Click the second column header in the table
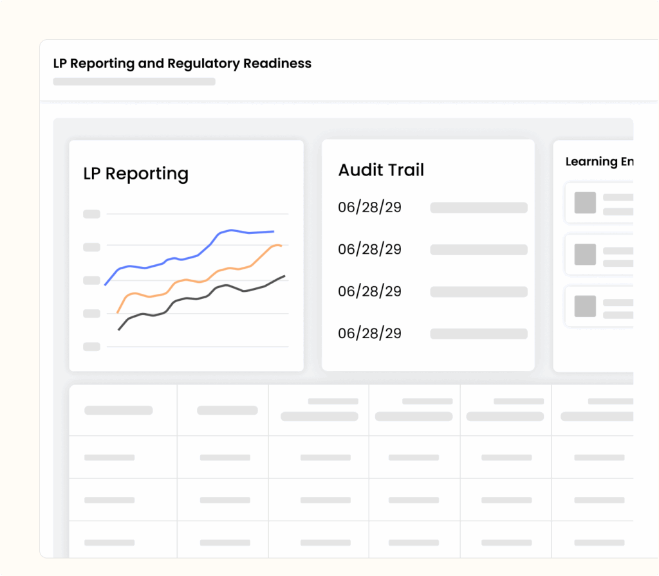Screen dimensions: 659x576 (227, 410)
